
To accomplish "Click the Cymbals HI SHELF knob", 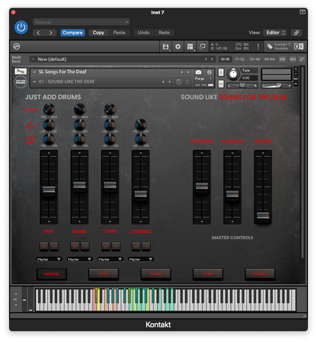I will point(140,124).
